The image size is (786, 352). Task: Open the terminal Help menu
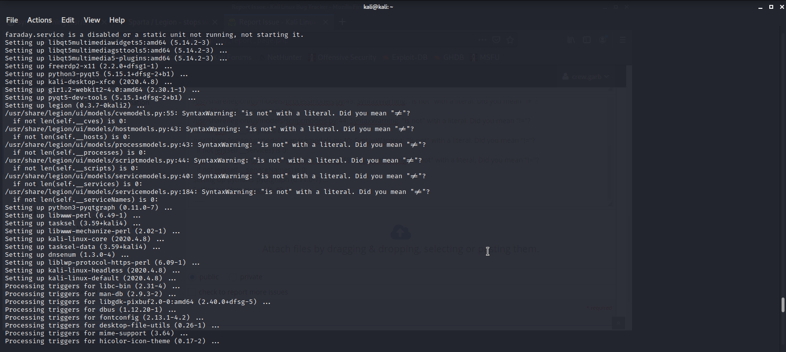pos(117,20)
